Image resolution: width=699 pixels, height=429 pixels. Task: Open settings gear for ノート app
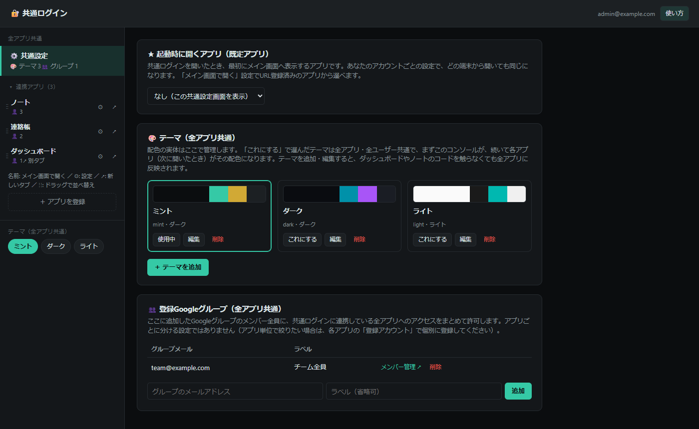click(x=100, y=107)
